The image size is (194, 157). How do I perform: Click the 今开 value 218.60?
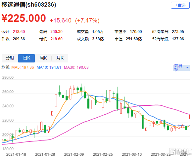click(x=19, y=32)
